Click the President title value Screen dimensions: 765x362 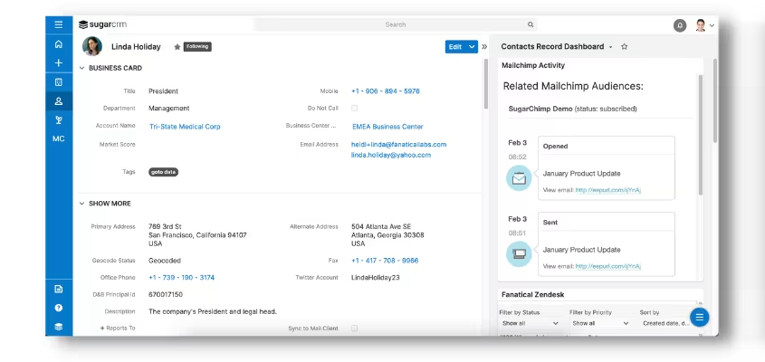coord(164,91)
